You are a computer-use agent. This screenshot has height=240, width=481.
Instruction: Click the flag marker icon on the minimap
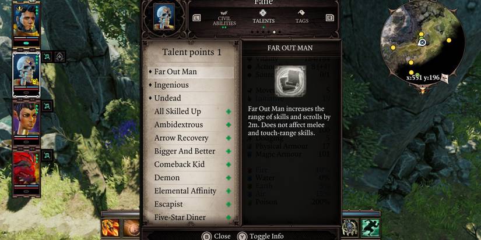pyautogui.click(x=444, y=78)
